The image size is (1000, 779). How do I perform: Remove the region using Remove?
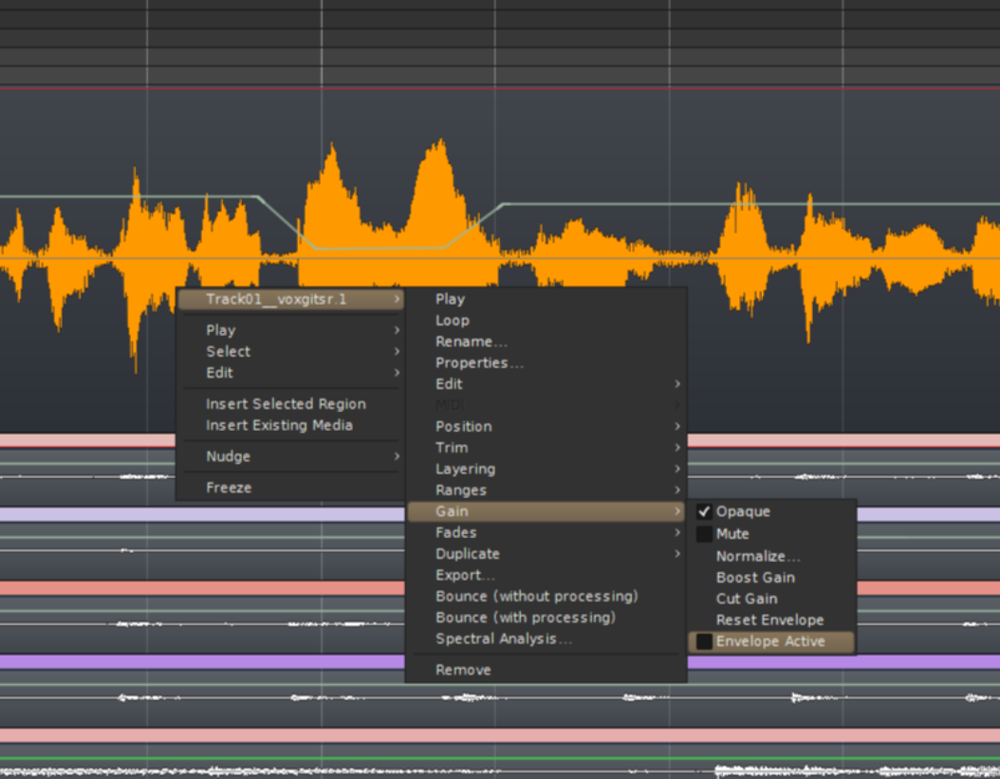click(x=463, y=670)
